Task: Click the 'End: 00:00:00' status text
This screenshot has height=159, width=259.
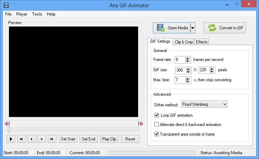Action: click(x=49, y=153)
